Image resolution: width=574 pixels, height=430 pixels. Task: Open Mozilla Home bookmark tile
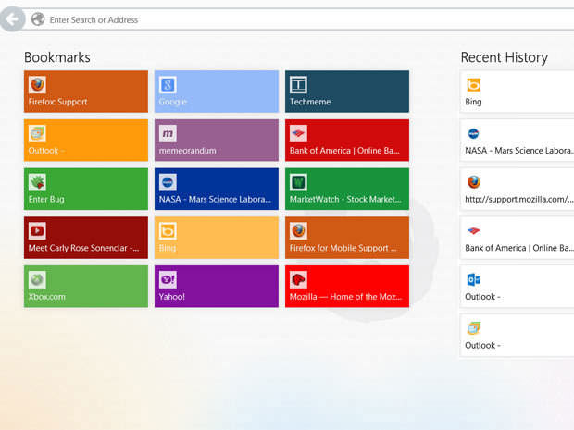click(346, 287)
